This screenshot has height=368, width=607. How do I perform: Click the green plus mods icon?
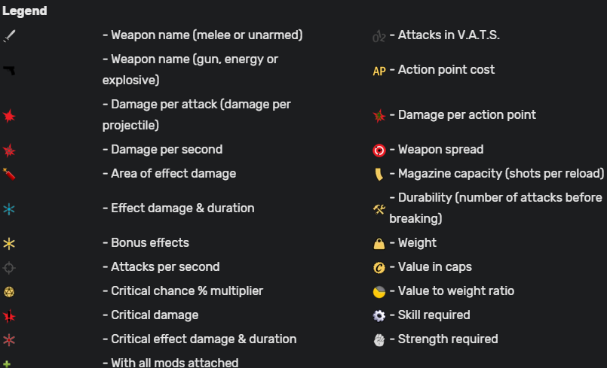(x=7, y=363)
